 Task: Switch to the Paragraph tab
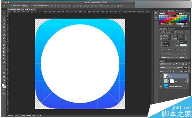pyautogui.click(x=172, y=29)
